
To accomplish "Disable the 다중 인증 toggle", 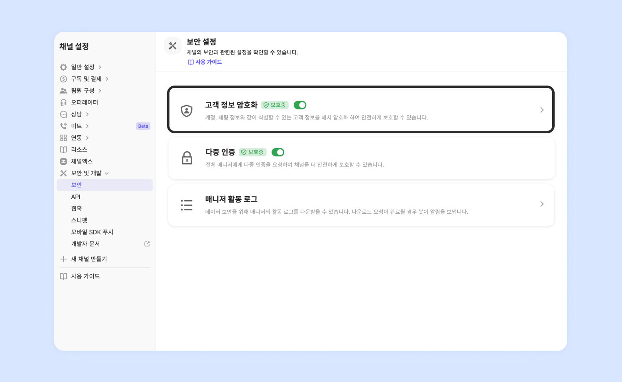I will pyautogui.click(x=278, y=152).
